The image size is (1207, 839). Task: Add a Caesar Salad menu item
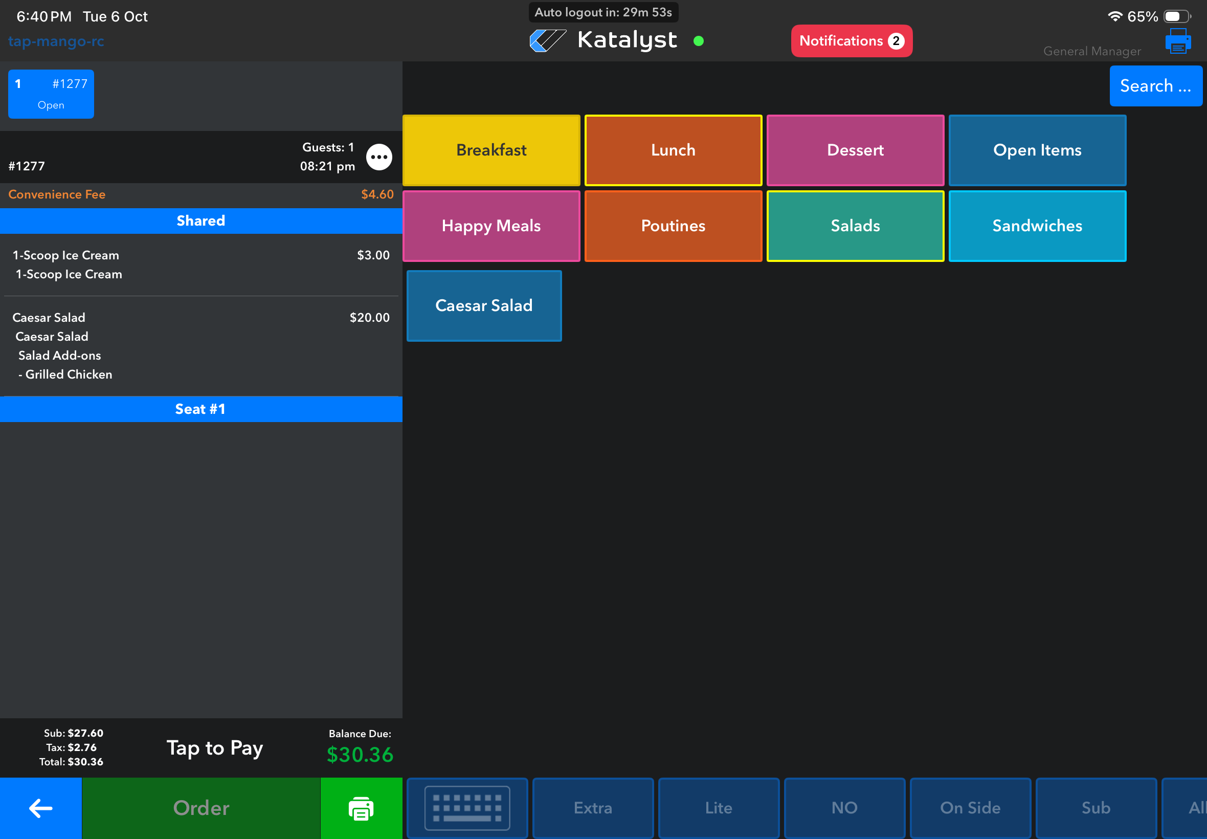(484, 306)
